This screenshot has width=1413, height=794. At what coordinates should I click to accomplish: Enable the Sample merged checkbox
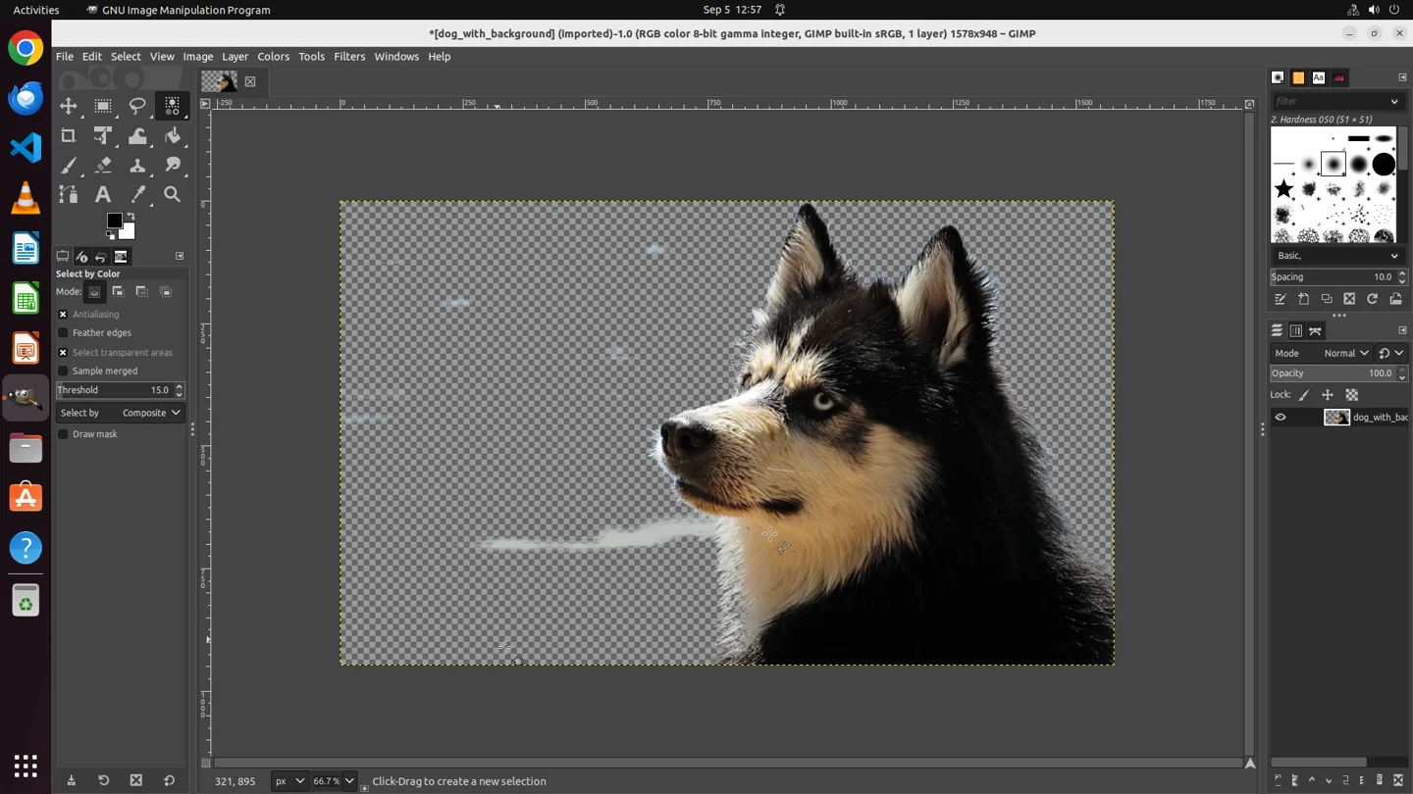[x=63, y=372]
